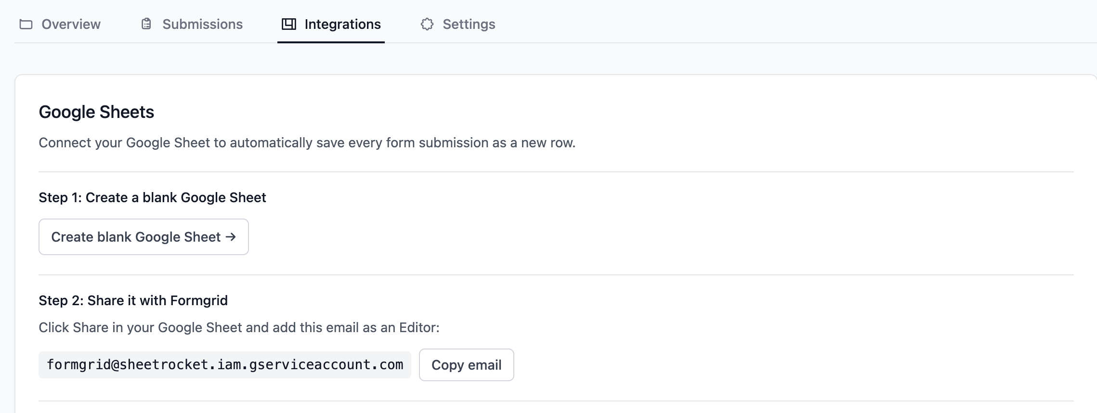The image size is (1097, 413).
Task: Click the 'Click Share in your Google Sheet' instruction
Action: click(x=239, y=328)
